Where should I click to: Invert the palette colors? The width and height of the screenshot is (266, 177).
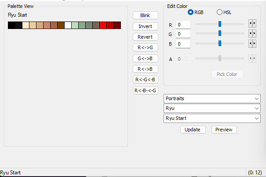[146, 26]
